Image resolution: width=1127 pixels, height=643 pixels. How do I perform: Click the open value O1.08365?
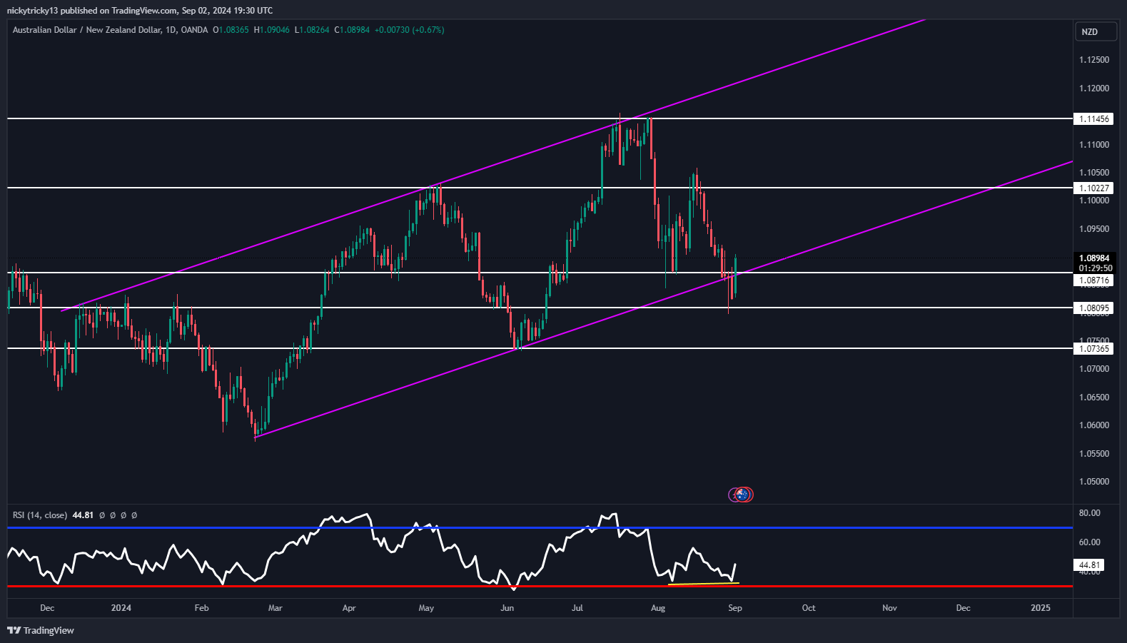tap(231, 30)
